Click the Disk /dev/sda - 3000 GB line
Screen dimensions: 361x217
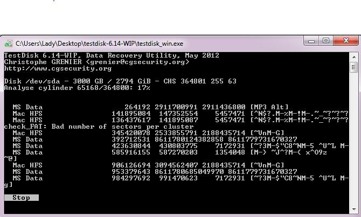point(120,81)
